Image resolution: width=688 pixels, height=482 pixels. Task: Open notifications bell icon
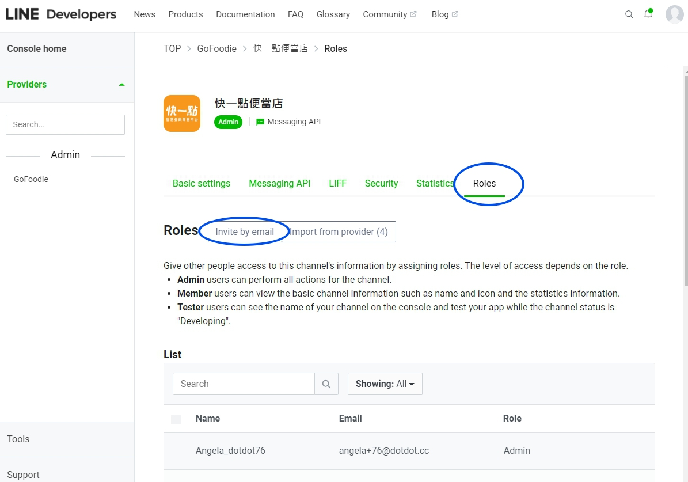[x=648, y=14]
